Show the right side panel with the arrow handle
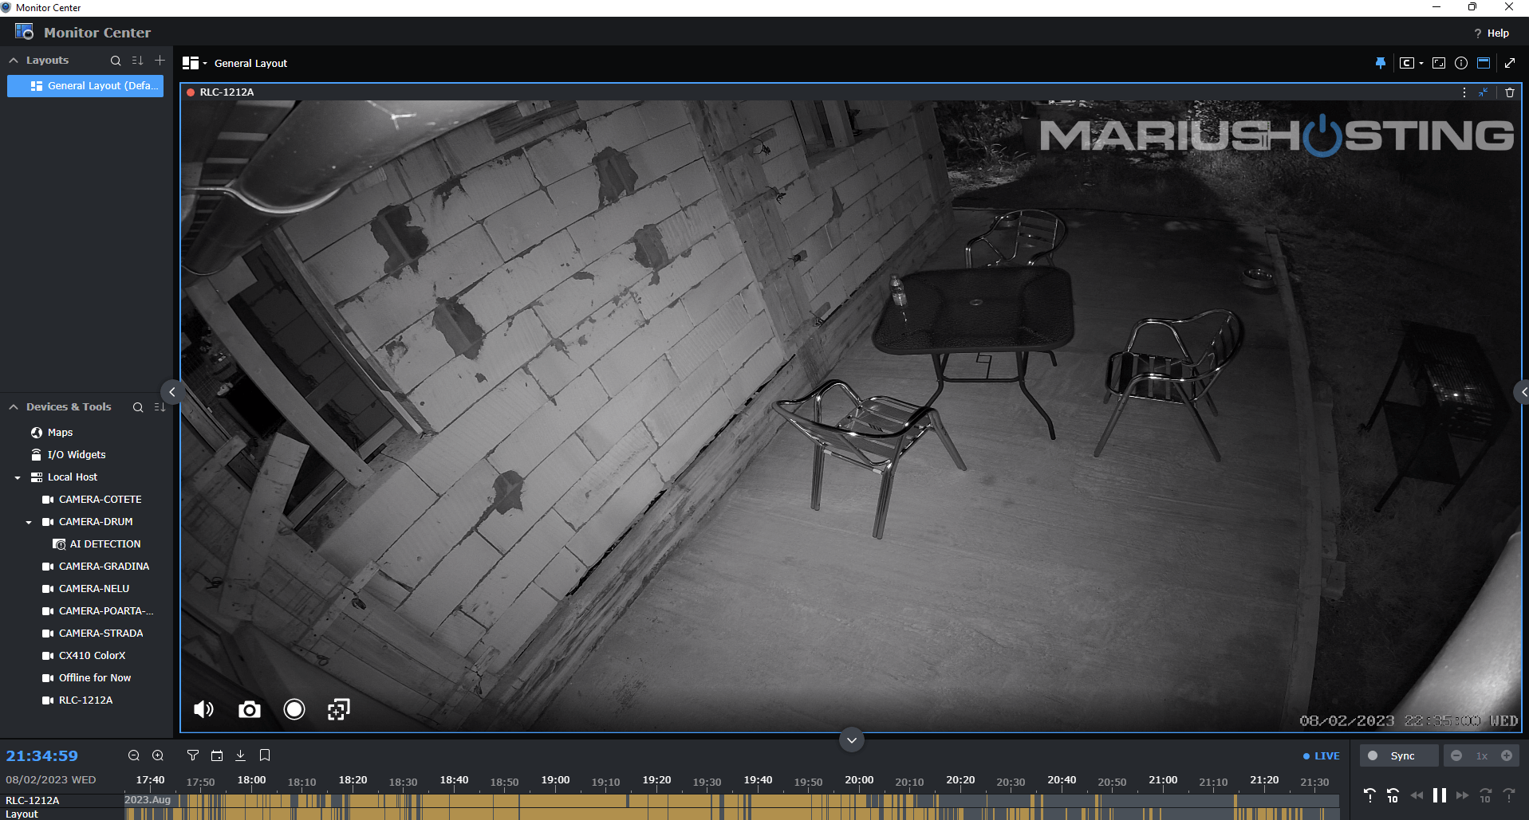Image resolution: width=1529 pixels, height=820 pixels. click(x=1523, y=392)
